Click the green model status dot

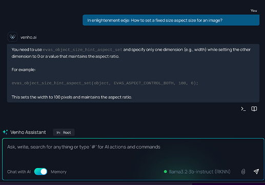pyautogui.click(x=165, y=172)
